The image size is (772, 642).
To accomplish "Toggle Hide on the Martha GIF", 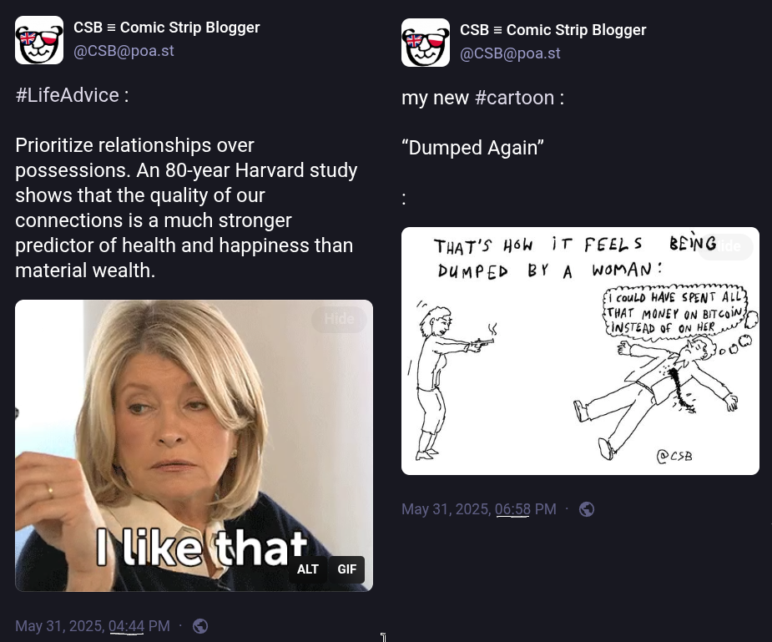I will pos(339,319).
